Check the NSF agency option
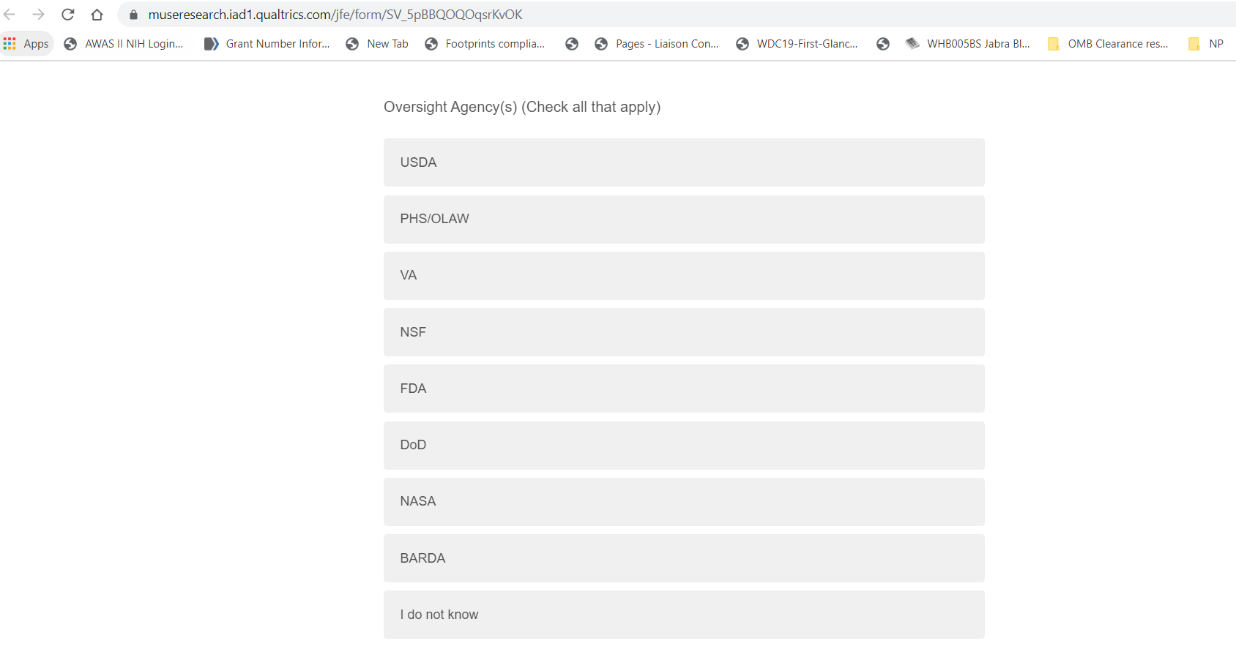The width and height of the screenshot is (1236, 649). coord(684,332)
